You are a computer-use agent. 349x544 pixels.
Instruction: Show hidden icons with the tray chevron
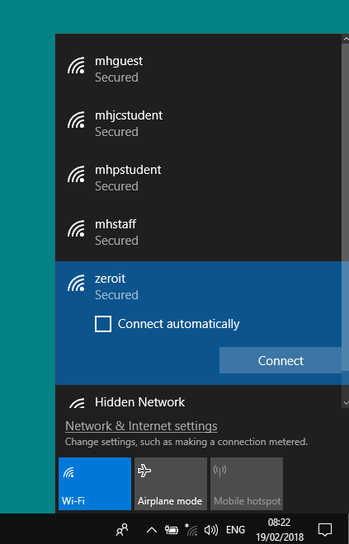pyautogui.click(x=152, y=530)
